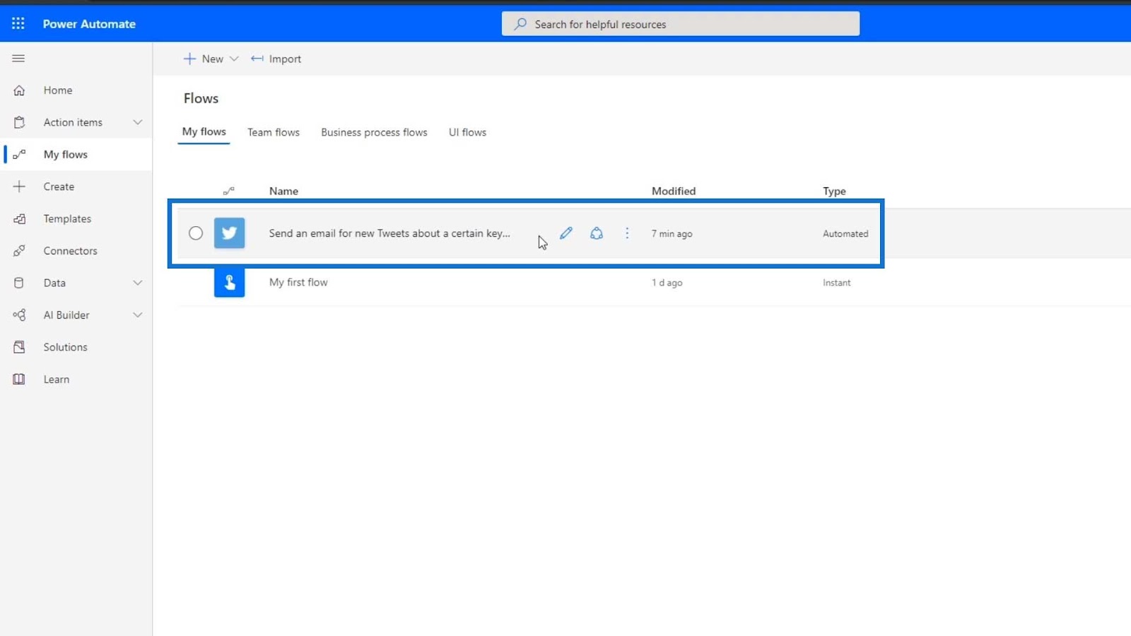Viewport: 1131px width, 636px height.
Task: Click the '7 min ago' modified time
Action: pos(672,234)
